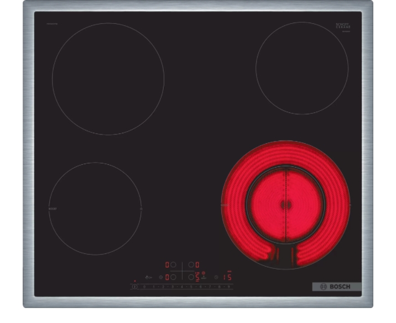Tap the childproof lock hand icon
Viewport: 396px width, 323px height.
147,278
